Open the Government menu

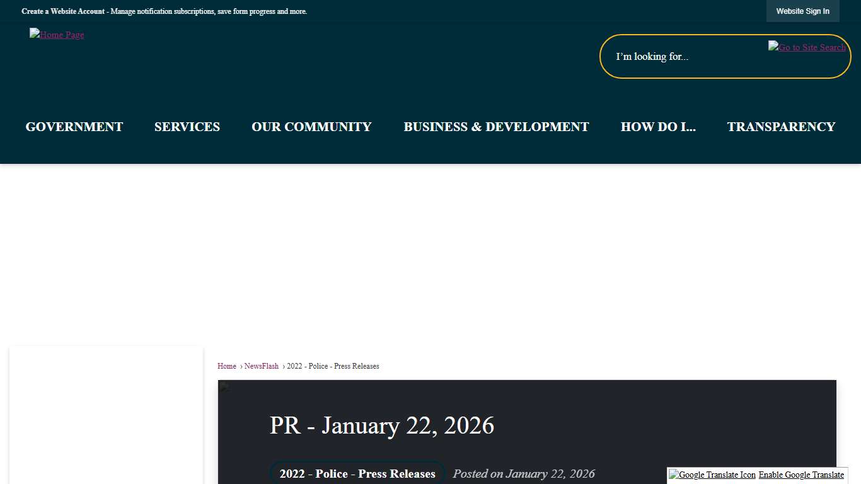[74, 127]
